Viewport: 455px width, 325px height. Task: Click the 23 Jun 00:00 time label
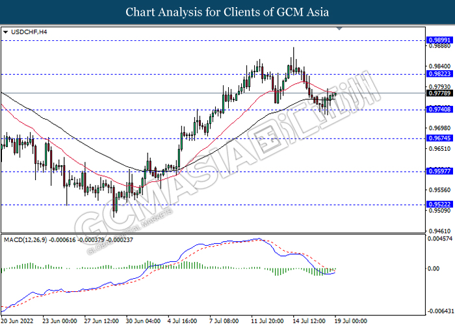tap(60, 321)
